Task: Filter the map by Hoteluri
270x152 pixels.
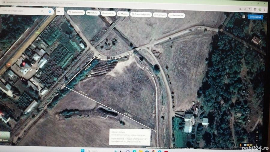Action: click(93, 13)
